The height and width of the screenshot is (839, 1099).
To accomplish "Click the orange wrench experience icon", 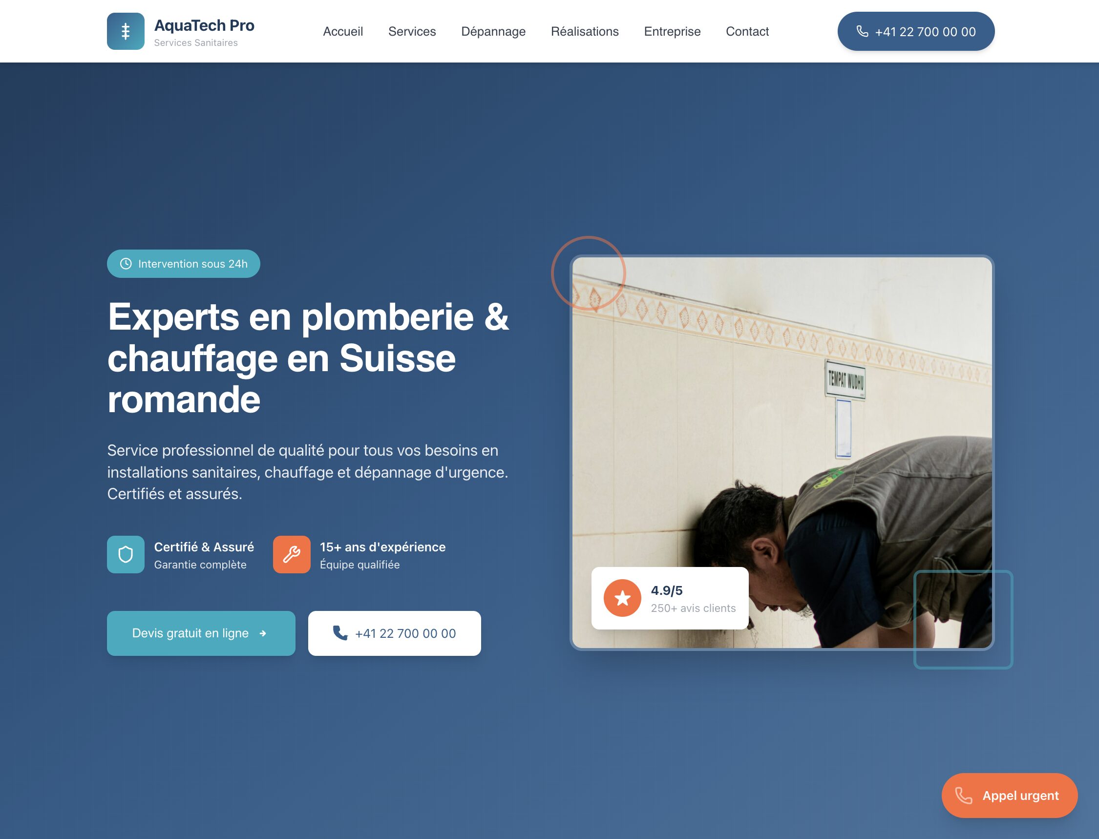I will tap(292, 554).
